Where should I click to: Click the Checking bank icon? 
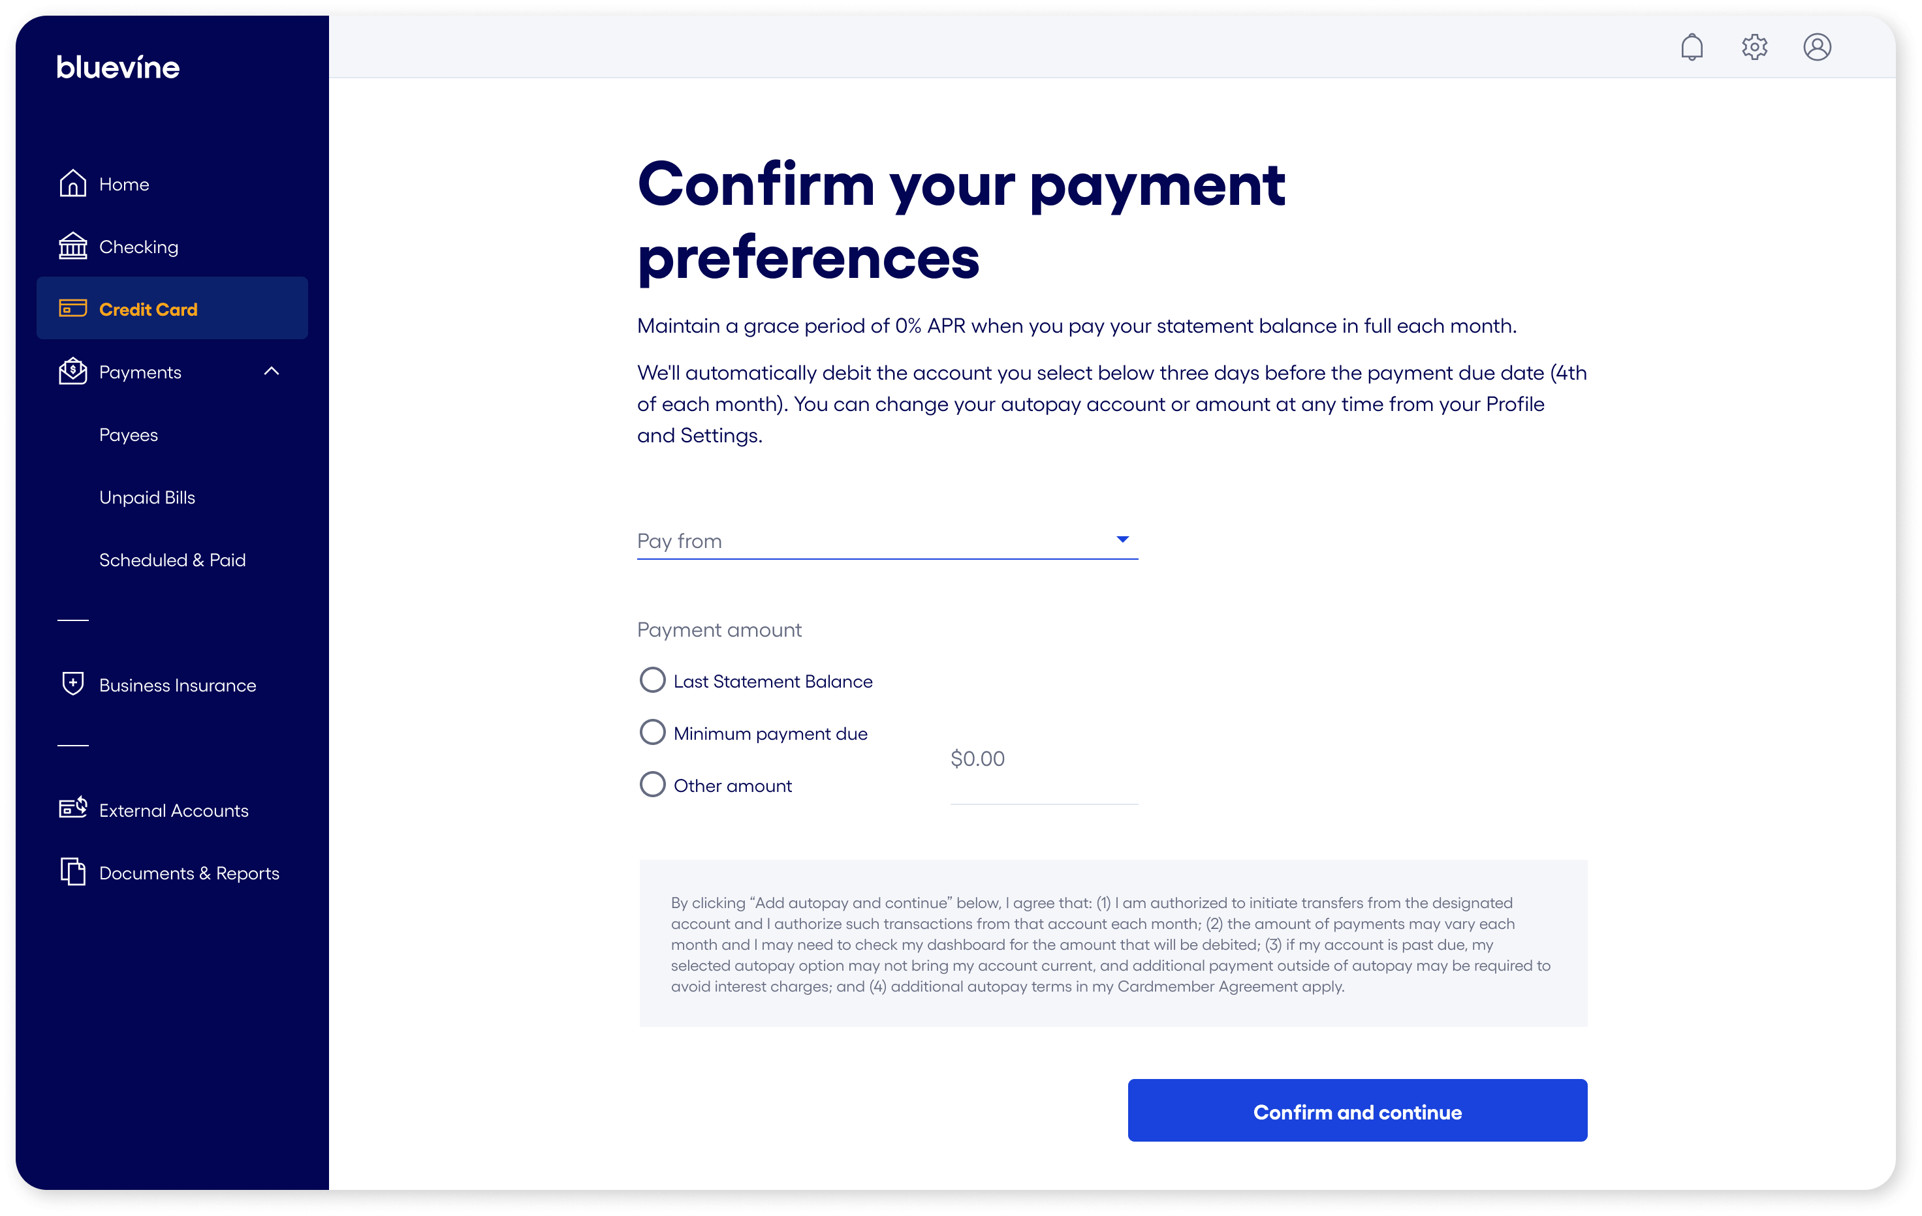(72, 247)
